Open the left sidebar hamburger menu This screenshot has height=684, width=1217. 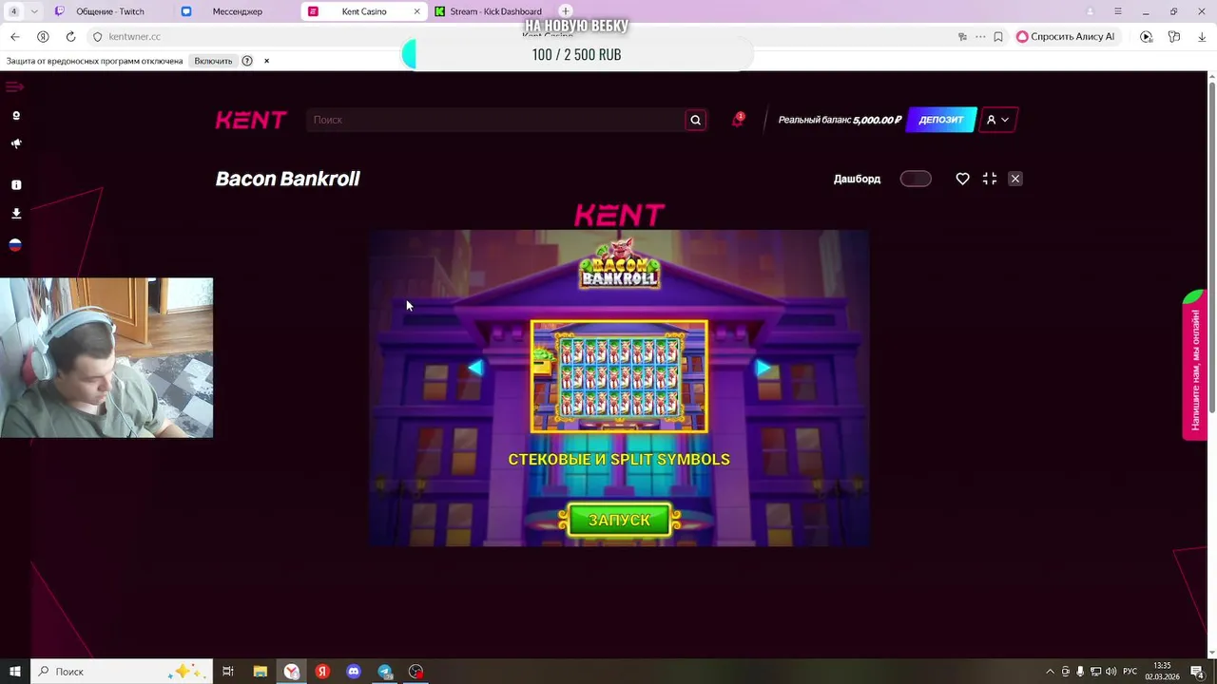14,87
